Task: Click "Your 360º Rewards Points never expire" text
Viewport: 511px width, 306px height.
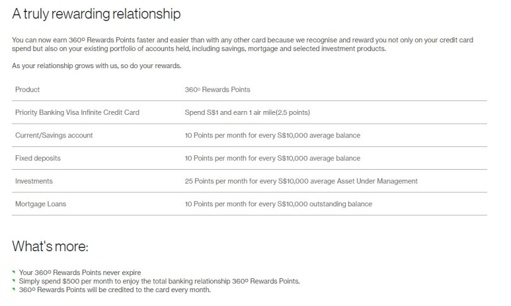Action: (79, 272)
